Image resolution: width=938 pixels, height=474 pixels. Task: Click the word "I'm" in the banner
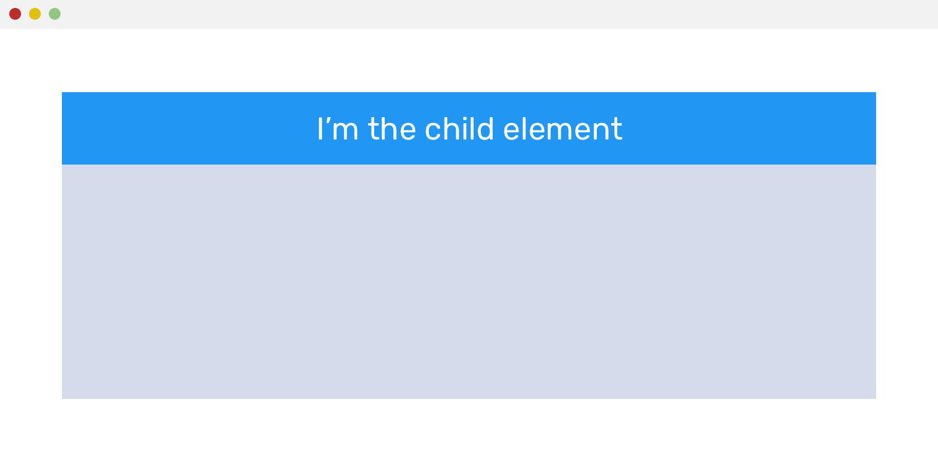[337, 128]
